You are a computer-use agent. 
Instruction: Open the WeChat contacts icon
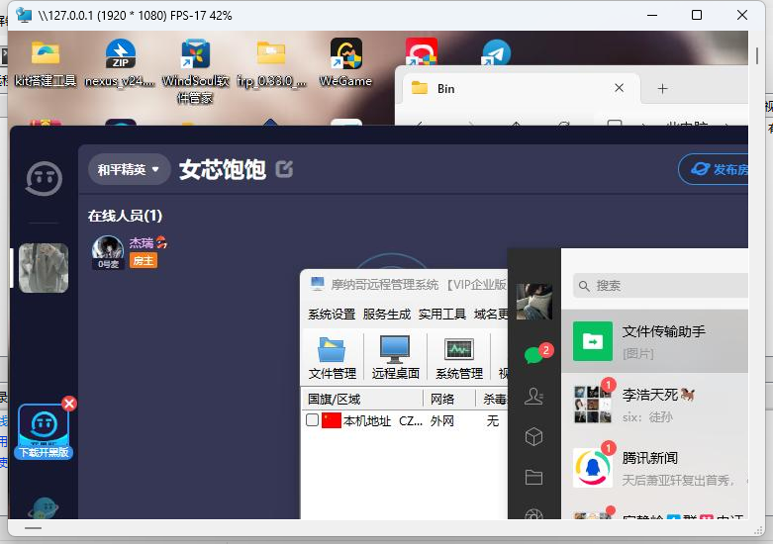[x=533, y=397]
